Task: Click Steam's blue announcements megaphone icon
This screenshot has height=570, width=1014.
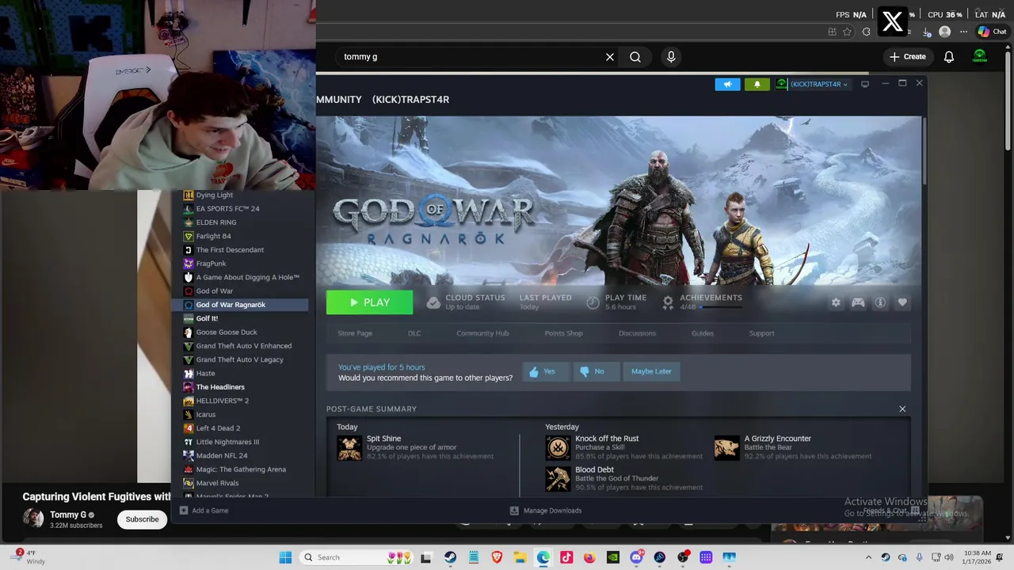Action: point(727,84)
